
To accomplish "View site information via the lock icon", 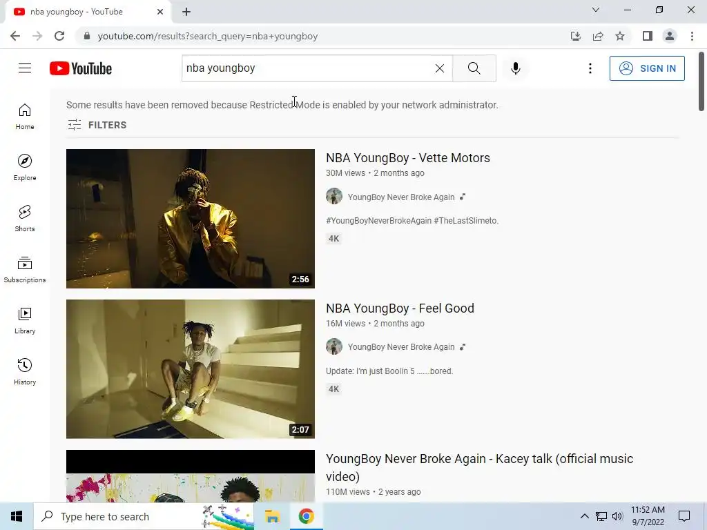I will (x=87, y=36).
